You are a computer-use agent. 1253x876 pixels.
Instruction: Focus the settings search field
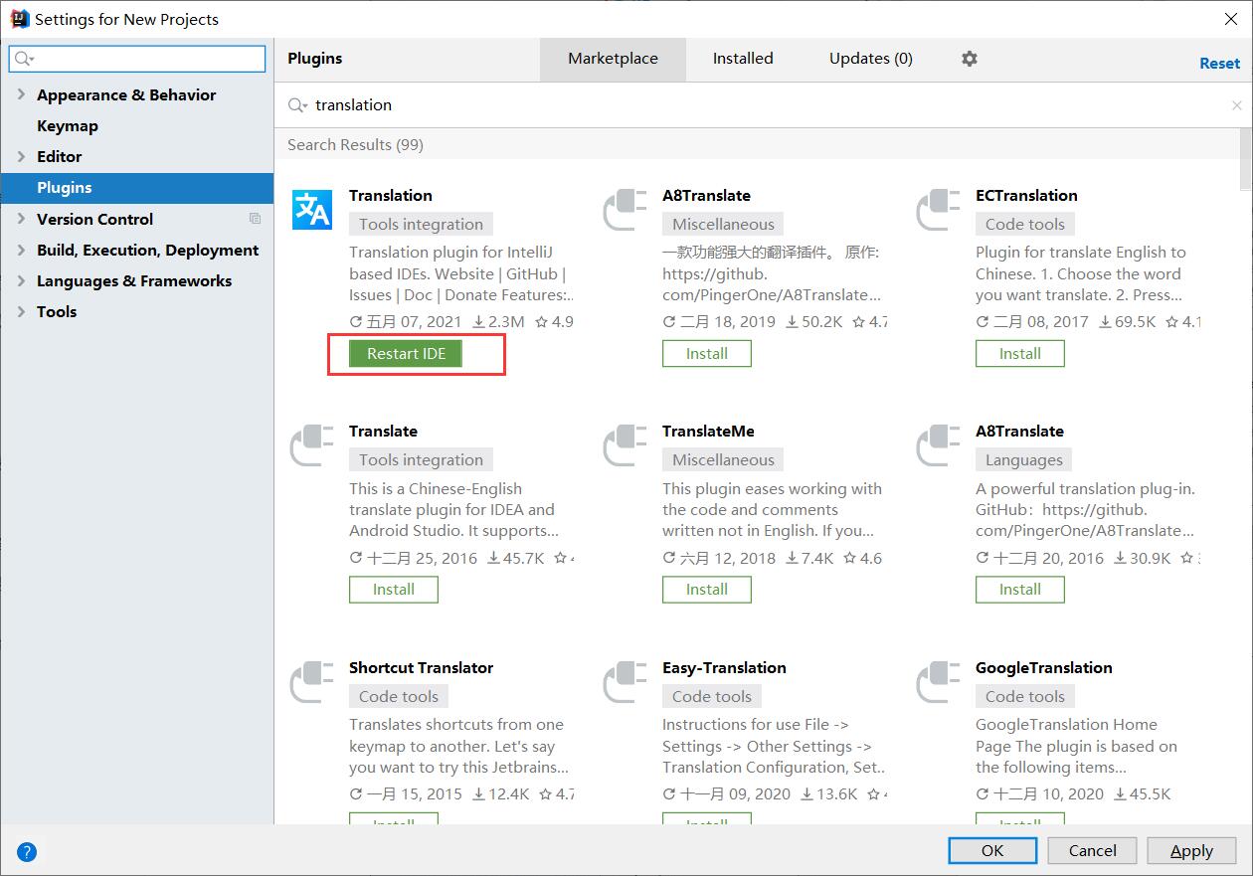coord(137,60)
